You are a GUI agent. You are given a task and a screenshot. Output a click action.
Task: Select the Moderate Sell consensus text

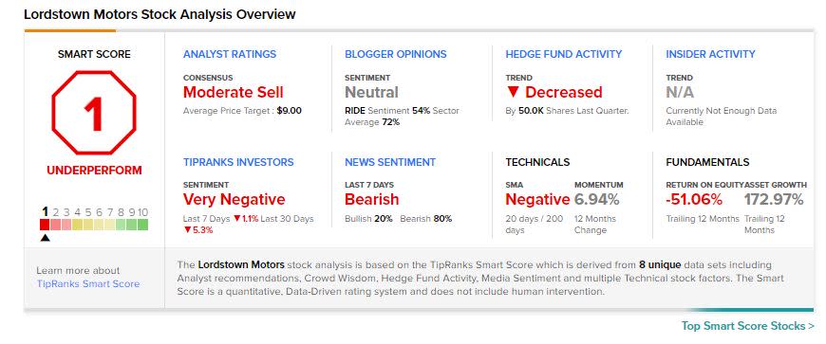234,93
